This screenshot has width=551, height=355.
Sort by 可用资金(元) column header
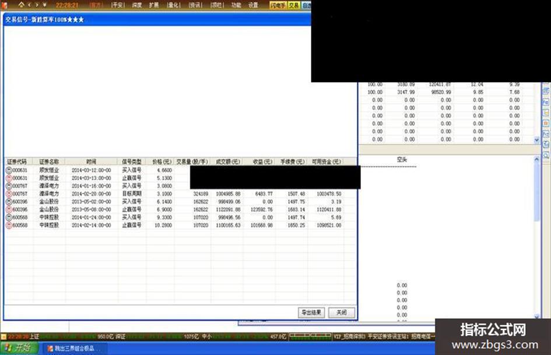[327, 161]
